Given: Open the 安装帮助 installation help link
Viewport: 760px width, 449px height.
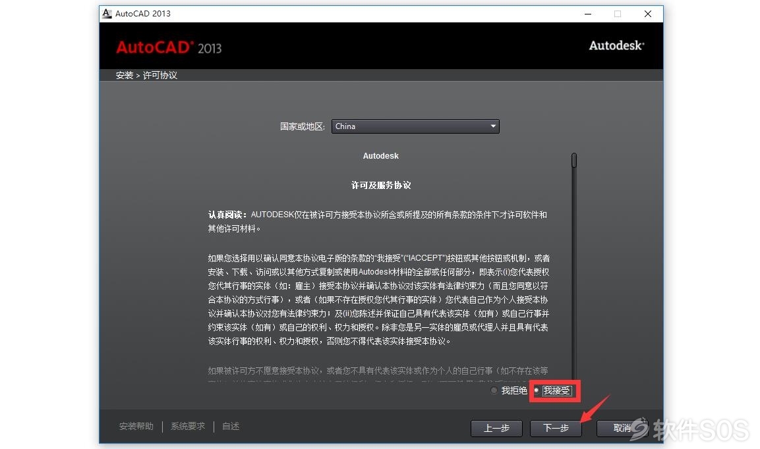Looking at the screenshot, I should 136,426.
